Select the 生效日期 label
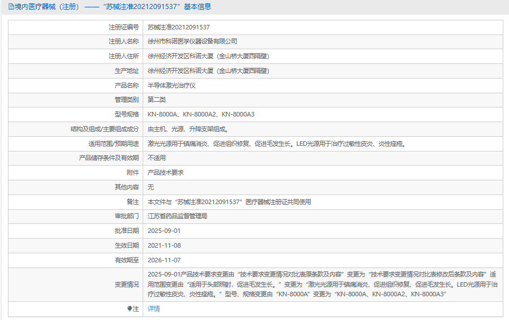The width and height of the screenshot is (509, 320). pyautogui.click(x=127, y=245)
